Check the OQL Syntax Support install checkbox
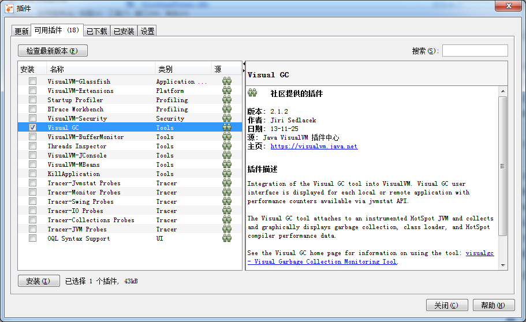 click(x=32, y=238)
